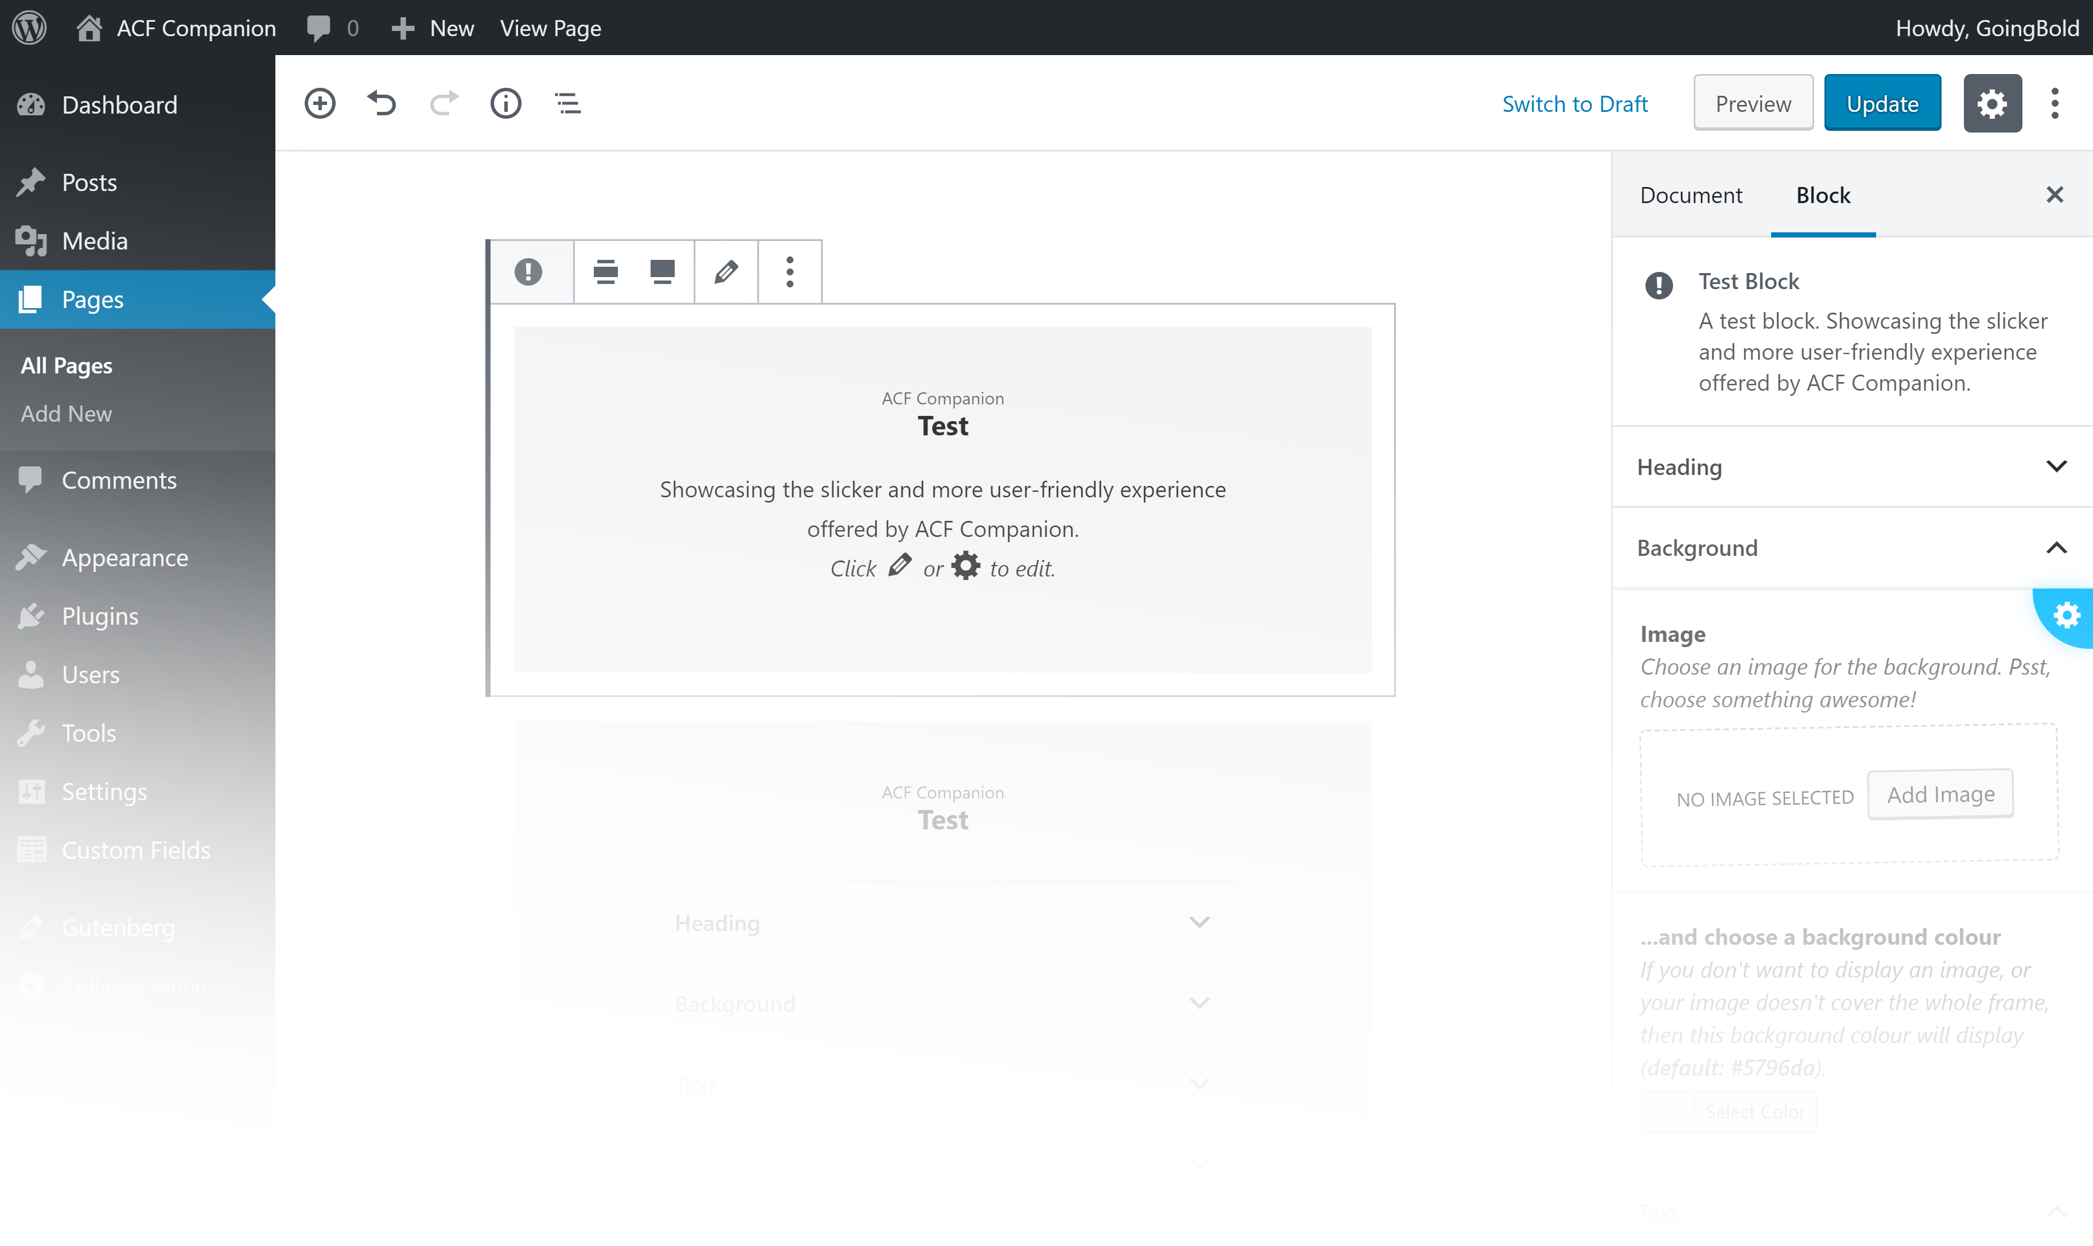Viewport: 2093px width, 1246px height.
Task: Expand the Heading panel in sidebar
Action: [1852, 467]
